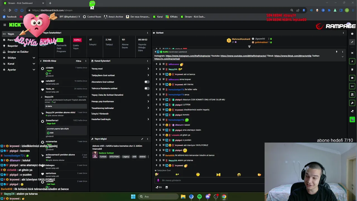Open the Instagram theflyingtractor link
Screen dimensions: 357x201
[188, 56]
